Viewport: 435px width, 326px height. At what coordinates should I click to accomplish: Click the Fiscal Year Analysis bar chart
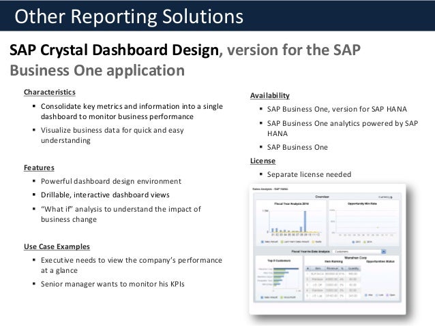click(291, 223)
